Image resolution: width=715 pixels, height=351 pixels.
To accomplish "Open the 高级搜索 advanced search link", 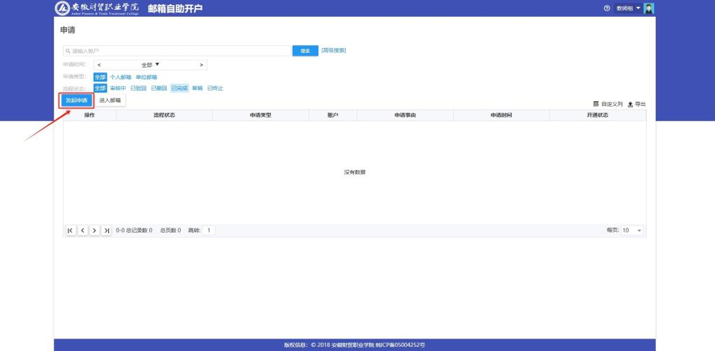I will click(334, 50).
